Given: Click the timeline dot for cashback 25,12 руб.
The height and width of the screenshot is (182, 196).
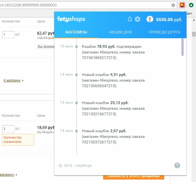Looking at the screenshot, I should 76,103.
